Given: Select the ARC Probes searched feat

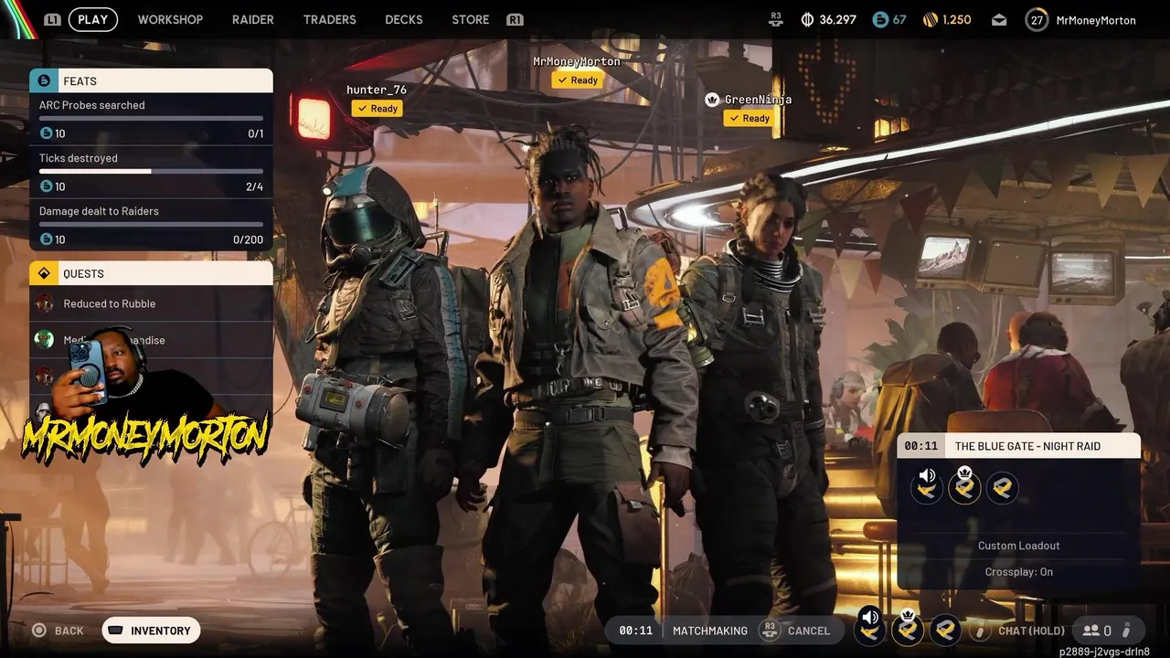Looking at the screenshot, I should pos(151,120).
